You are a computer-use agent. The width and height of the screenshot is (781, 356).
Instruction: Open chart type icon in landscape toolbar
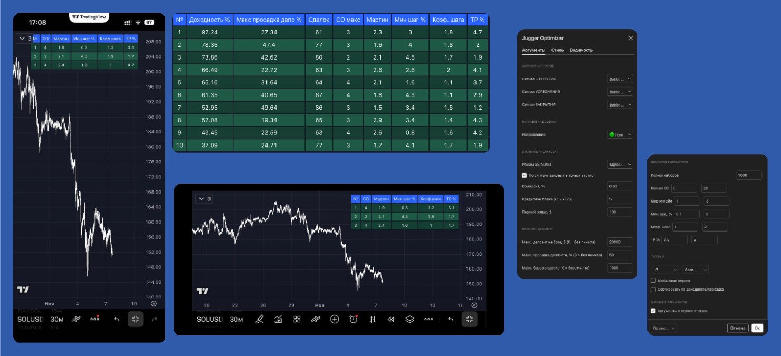click(x=278, y=319)
